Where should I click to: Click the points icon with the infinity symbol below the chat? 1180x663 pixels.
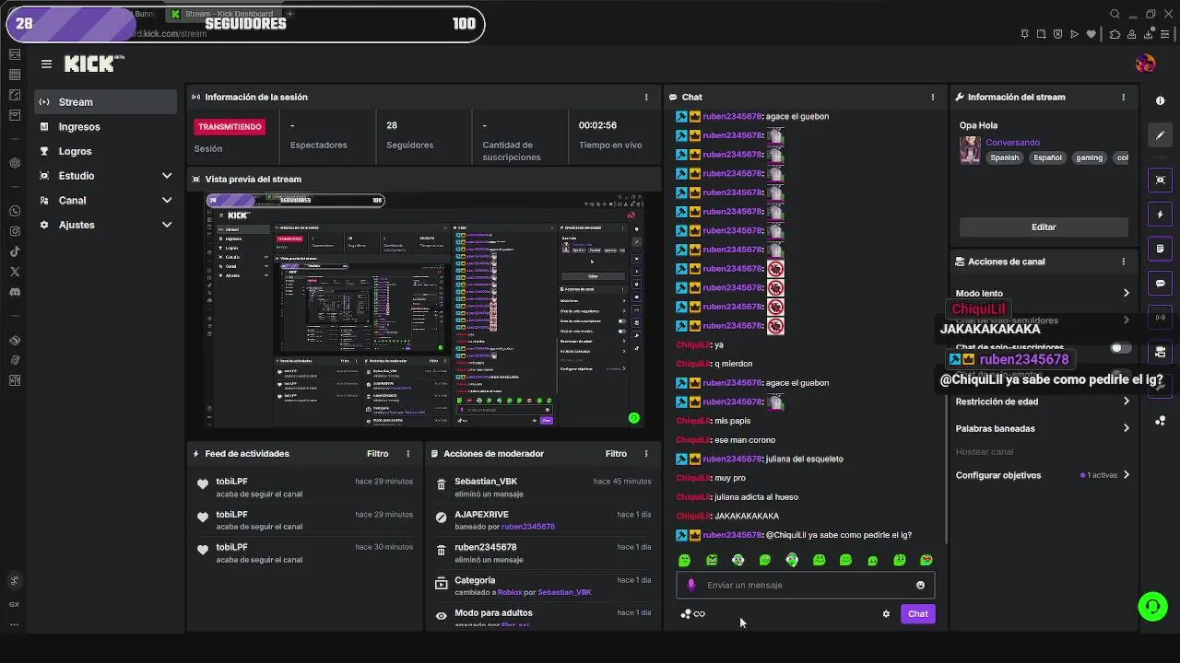pos(692,614)
